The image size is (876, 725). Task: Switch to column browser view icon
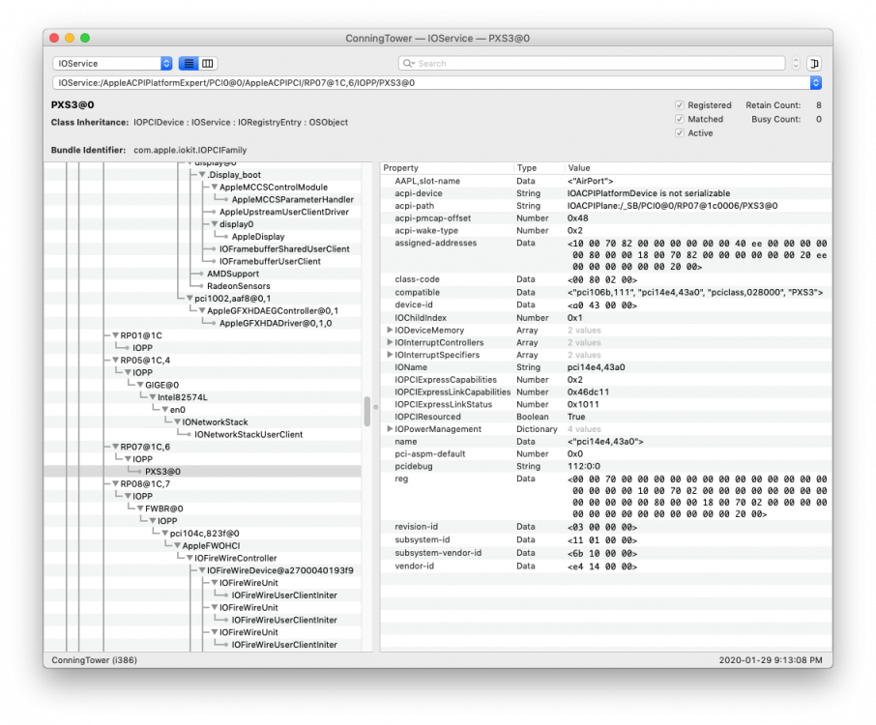tap(208, 64)
